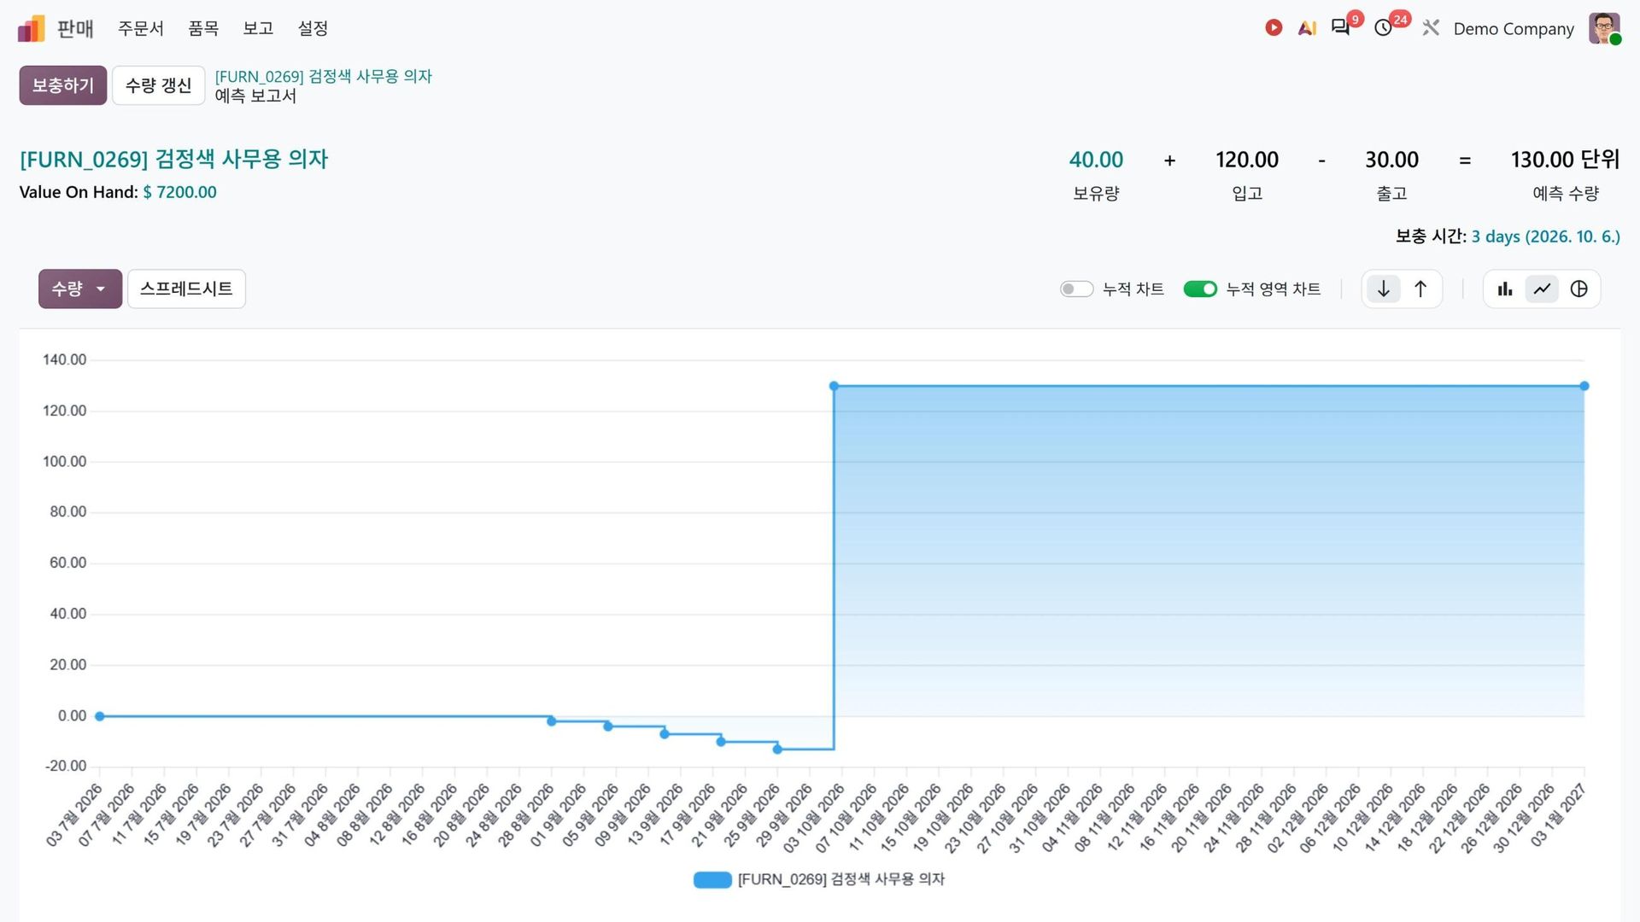Image resolution: width=1640 pixels, height=922 pixels.
Task: Click the $ 7200.00 value on hand
Action: pyautogui.click(x=179, y=192)
